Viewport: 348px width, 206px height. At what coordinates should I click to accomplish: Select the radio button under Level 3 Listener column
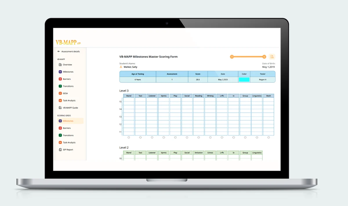pos(152,137)
